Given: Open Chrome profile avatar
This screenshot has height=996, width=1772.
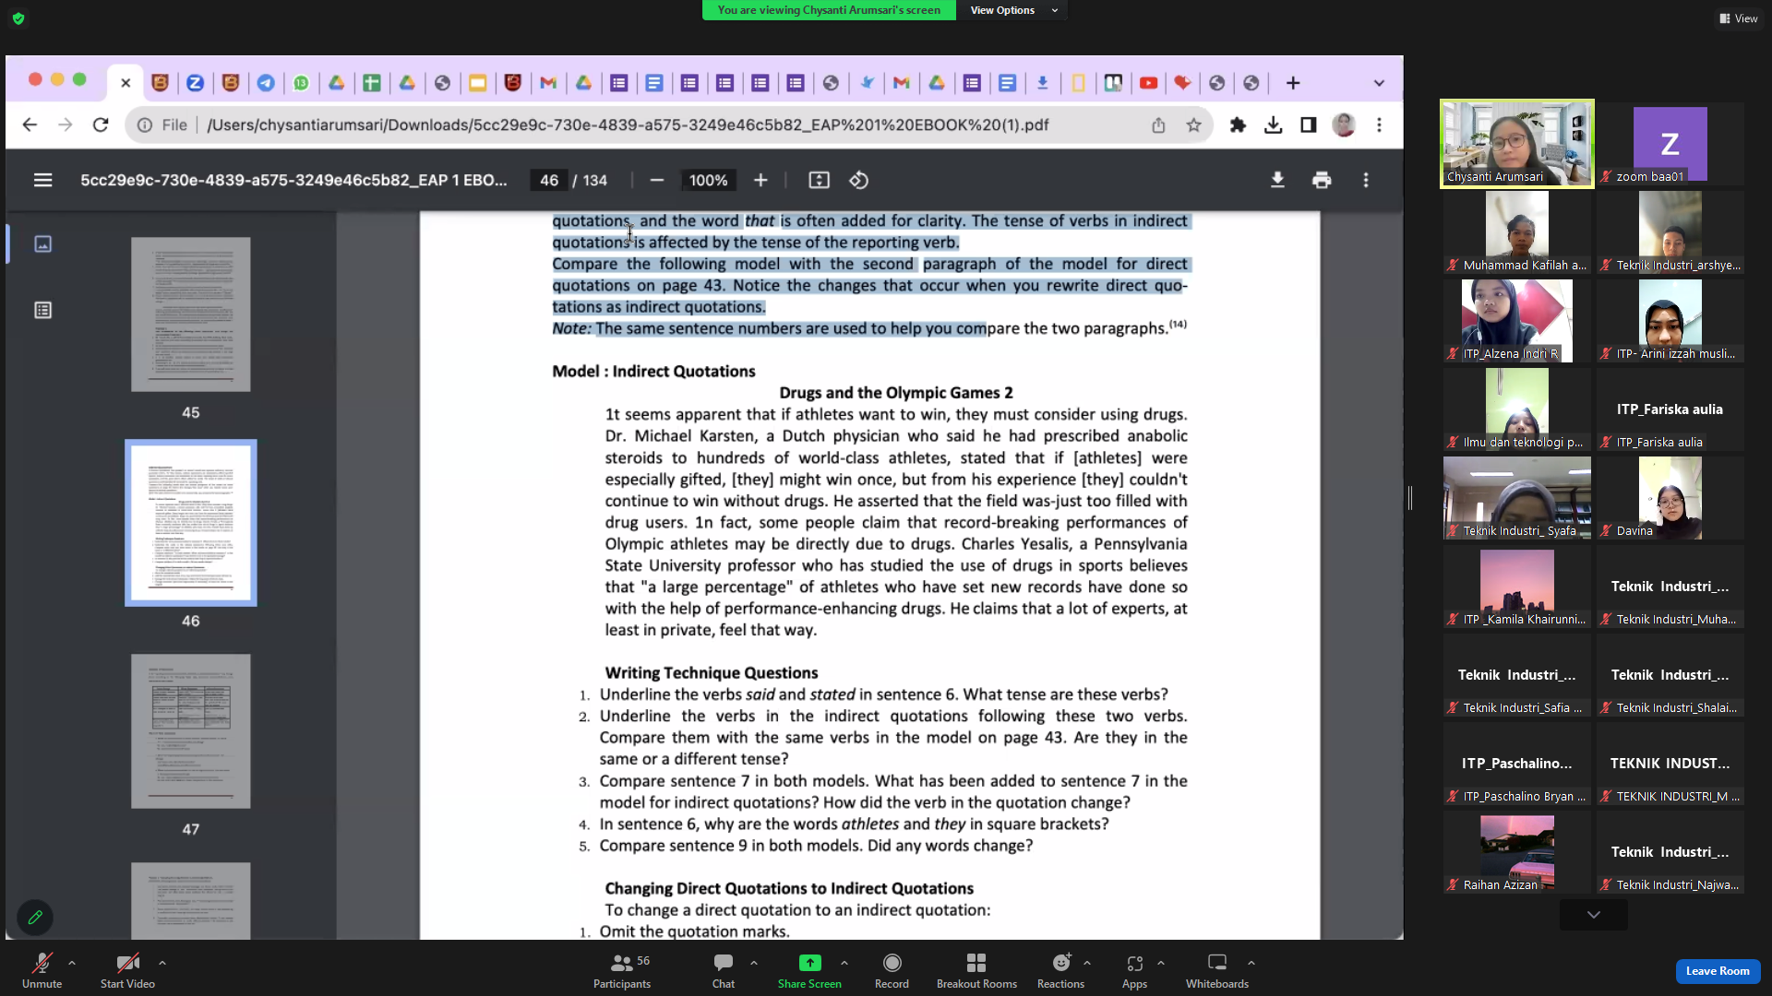Looking at the screenshot, I should coord(1344,125).
